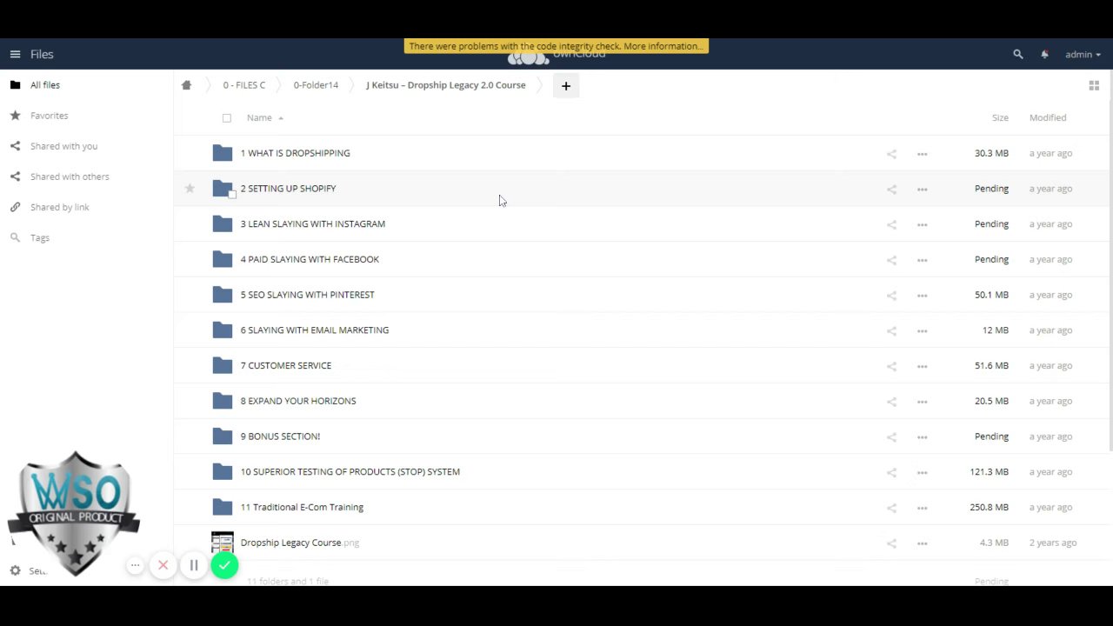Open more actions for 7 CUSTOMER SERVICE

[922, 366]
